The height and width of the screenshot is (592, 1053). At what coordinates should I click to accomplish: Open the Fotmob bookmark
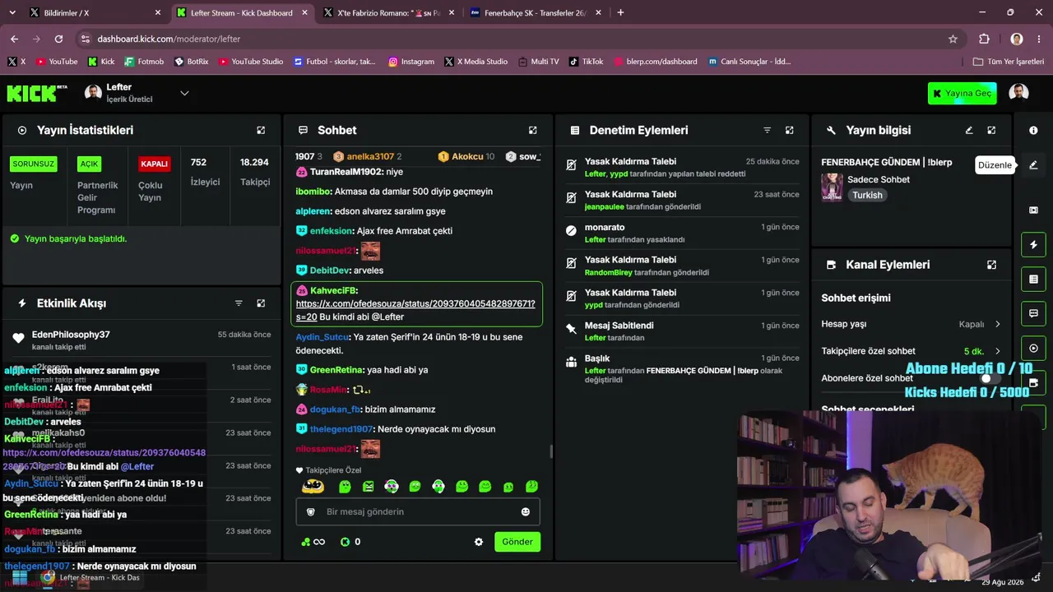[144, 62]
